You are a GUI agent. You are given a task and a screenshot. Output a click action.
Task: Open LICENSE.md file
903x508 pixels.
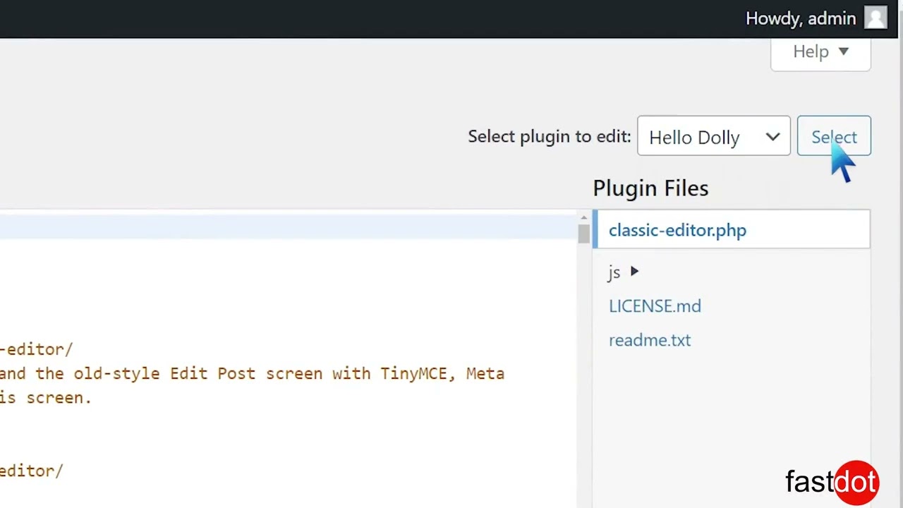(x=655, y=306)
